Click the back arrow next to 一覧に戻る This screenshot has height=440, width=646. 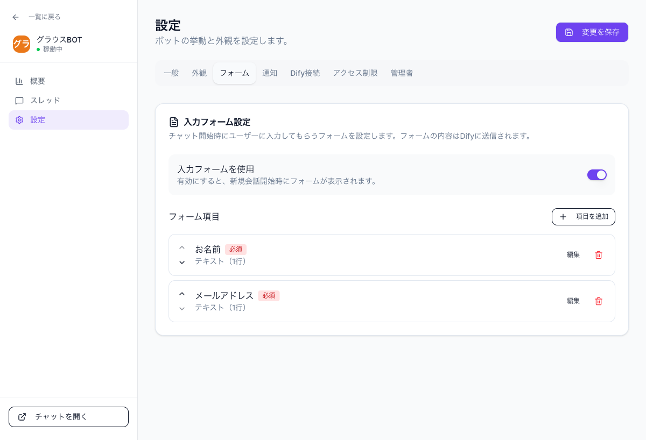point(15,17)
